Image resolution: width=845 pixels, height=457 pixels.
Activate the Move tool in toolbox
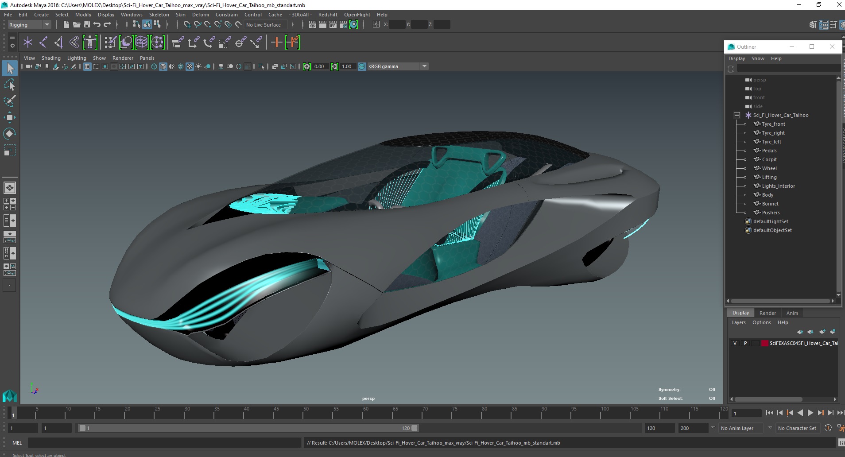[x=10, y=117]
